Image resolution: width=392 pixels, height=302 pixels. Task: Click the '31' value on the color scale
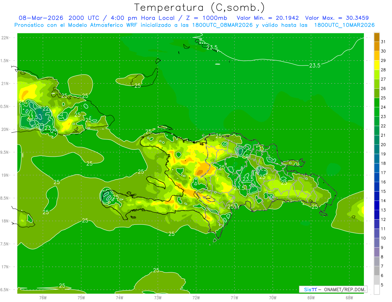coord(384,41)
